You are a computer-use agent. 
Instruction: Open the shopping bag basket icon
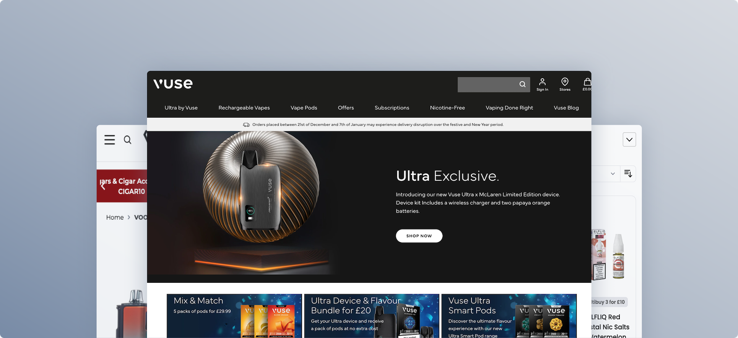coord(587,84)
